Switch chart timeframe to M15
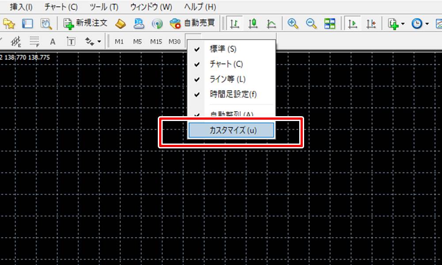 click(156, 41)
